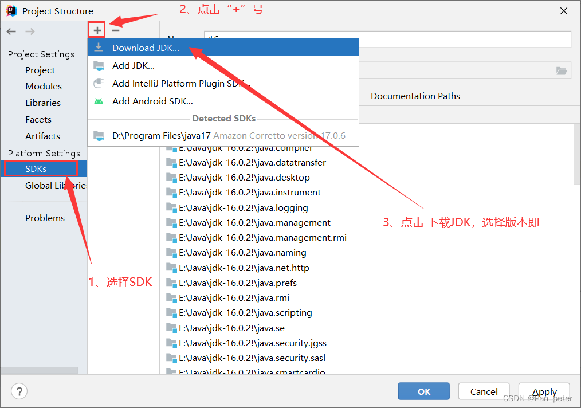Select Add JDK... menu entry

coord(223,65)
